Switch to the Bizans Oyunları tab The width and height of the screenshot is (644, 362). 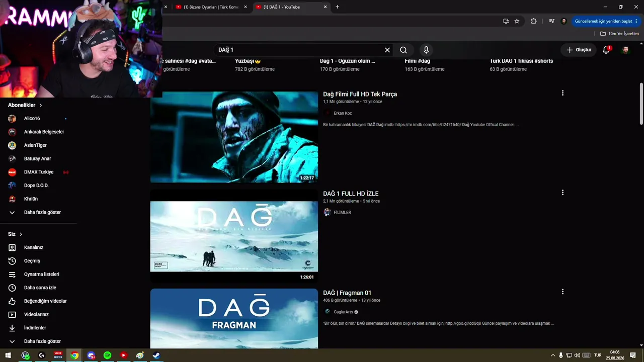[211, 7]
